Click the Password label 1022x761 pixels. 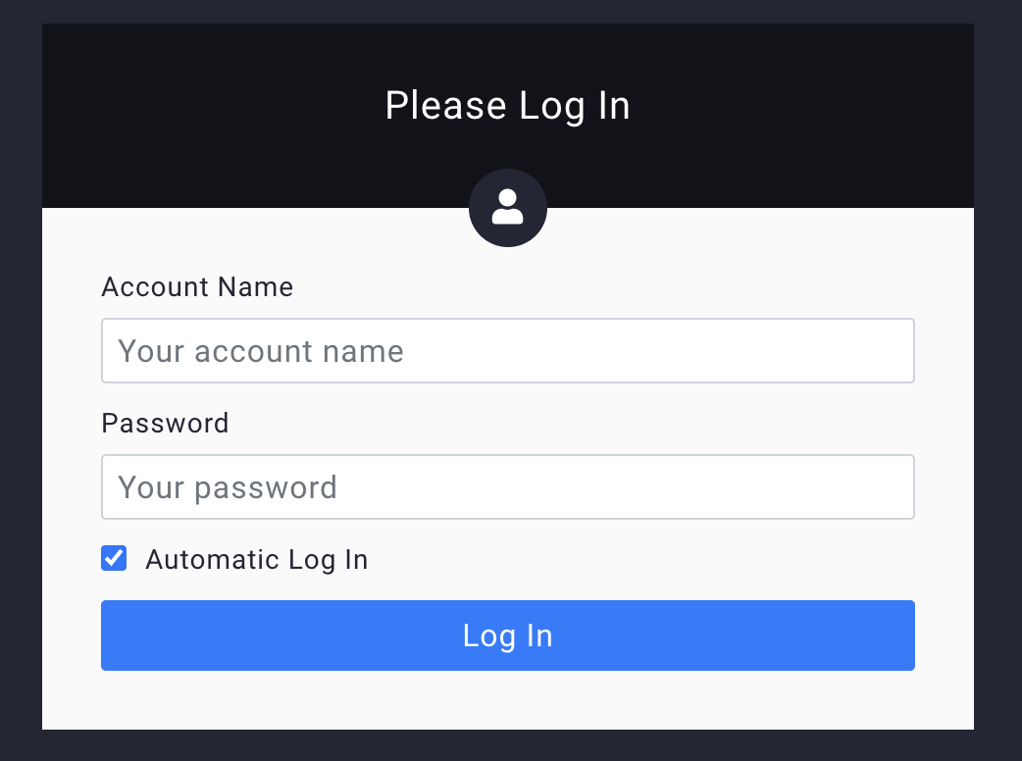point(166,423)
